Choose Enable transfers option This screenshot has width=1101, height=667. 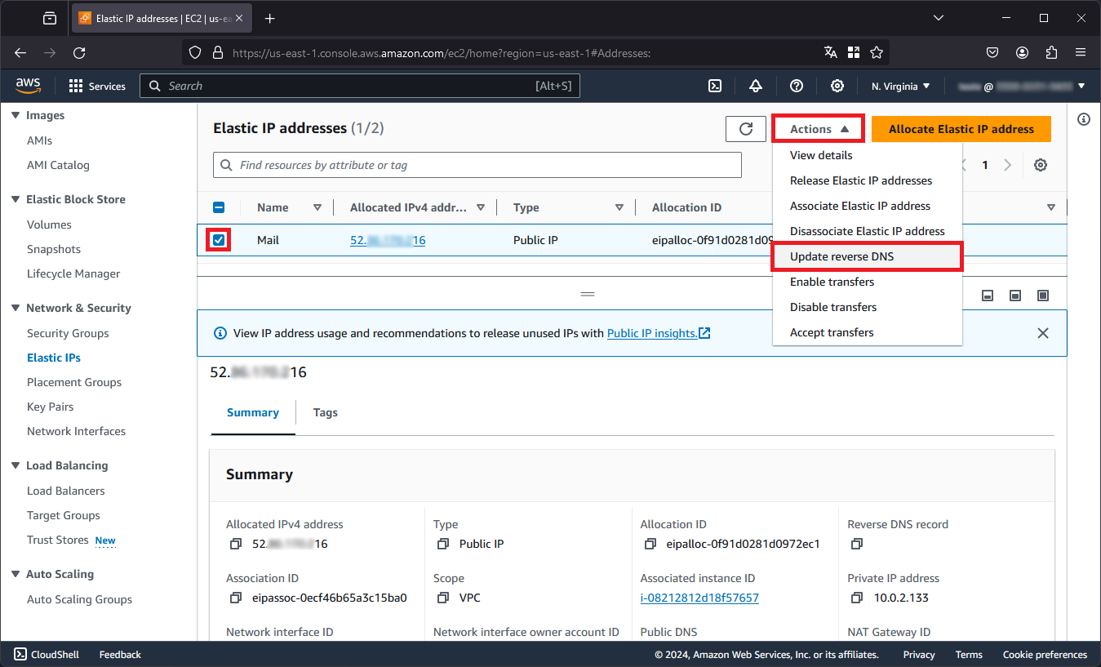[x=868, y=282]
